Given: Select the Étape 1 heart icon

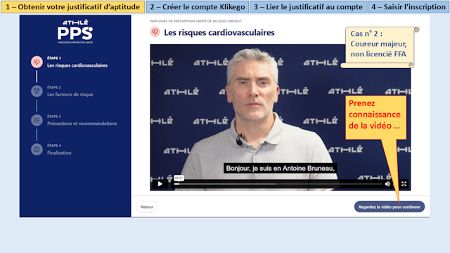Looking at the screenshot, I should pyautogui.click(x=37, y=62).
